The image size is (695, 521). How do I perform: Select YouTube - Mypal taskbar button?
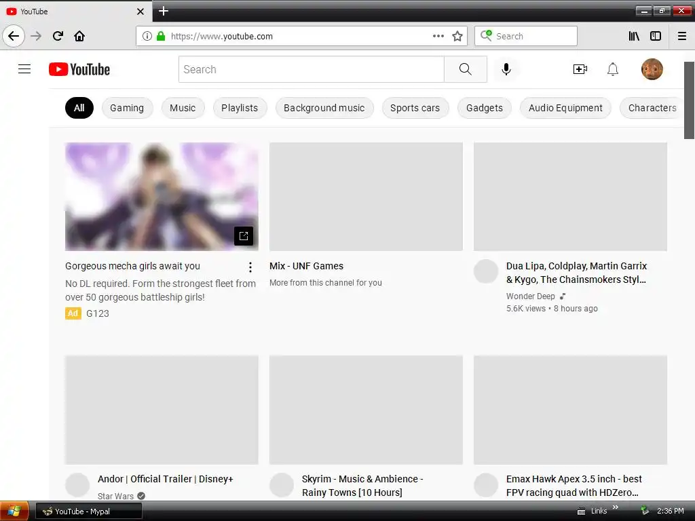pyautogui.click(x=89, y=512)
